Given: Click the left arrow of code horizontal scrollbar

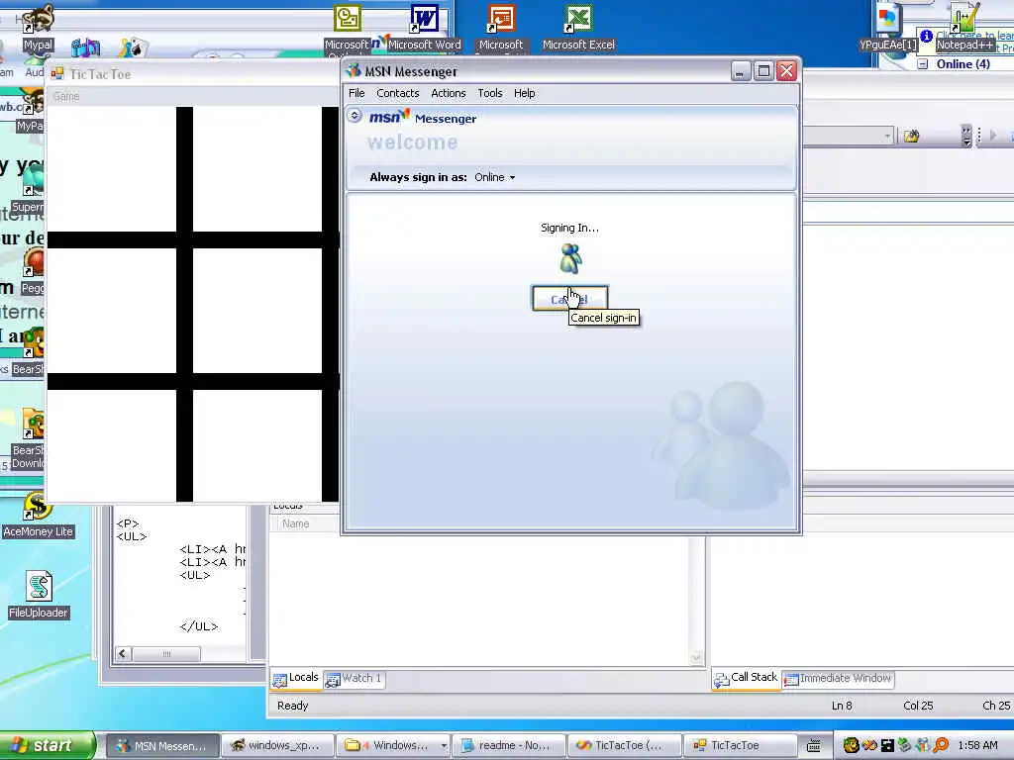Looking at the screenshot, I should pos(123,654).
